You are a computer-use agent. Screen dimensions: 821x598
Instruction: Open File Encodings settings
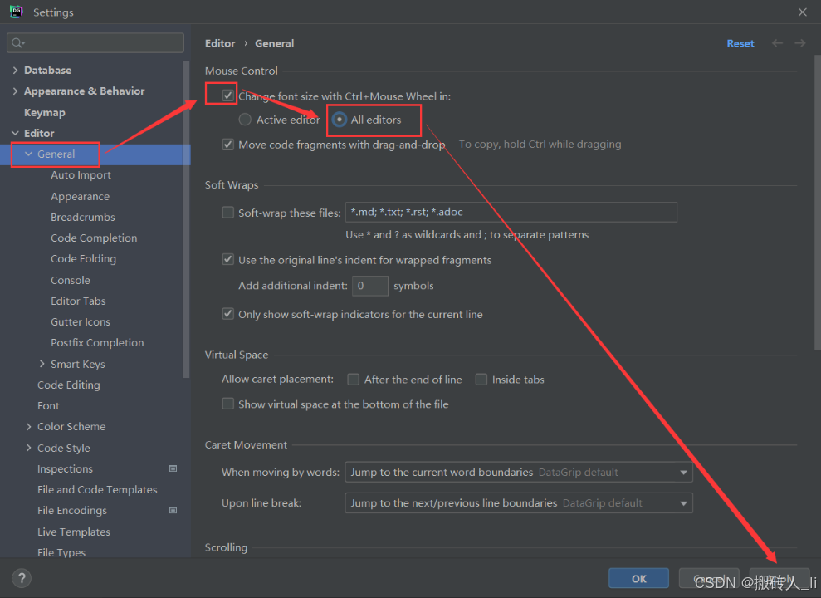click(x=71, y=511)
